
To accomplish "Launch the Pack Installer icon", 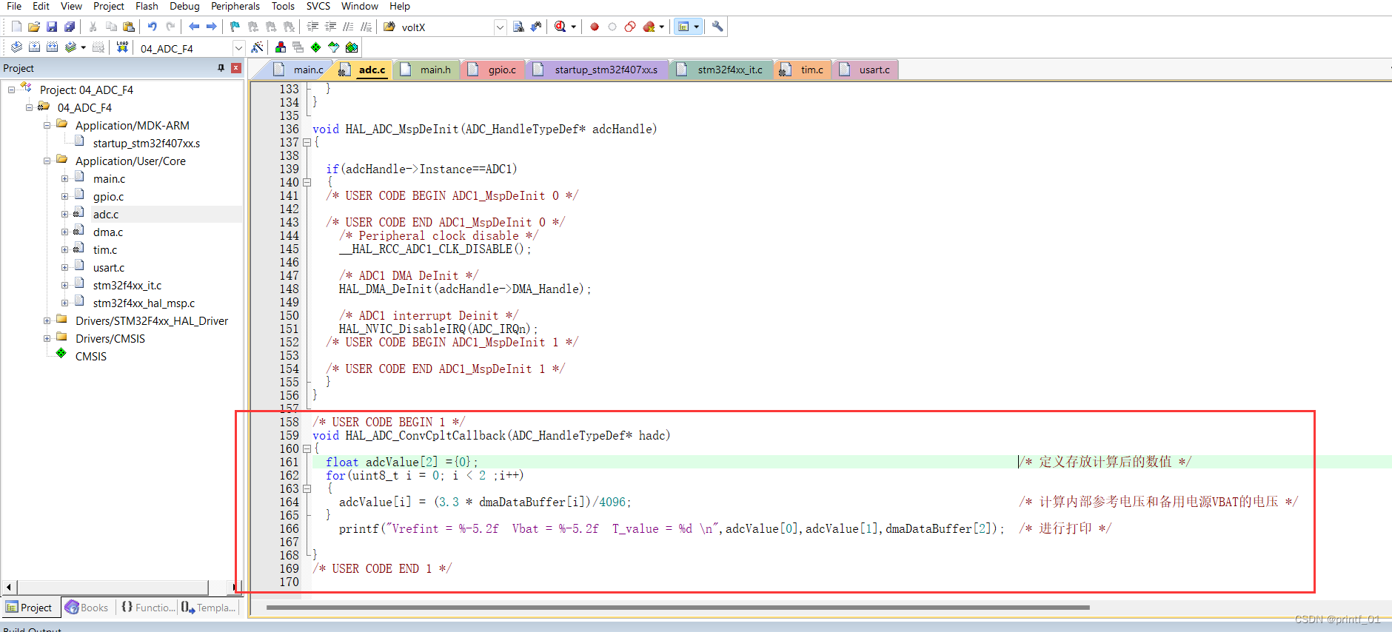I will tap(352, 47).
